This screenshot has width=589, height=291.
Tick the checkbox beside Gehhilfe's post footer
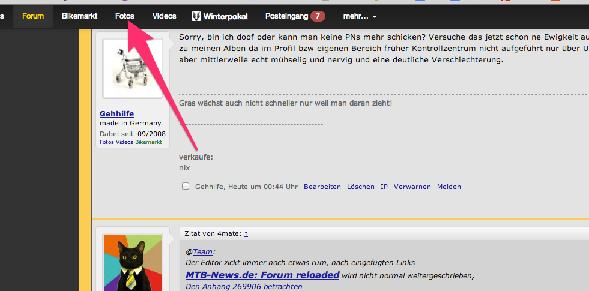[186, 187]
